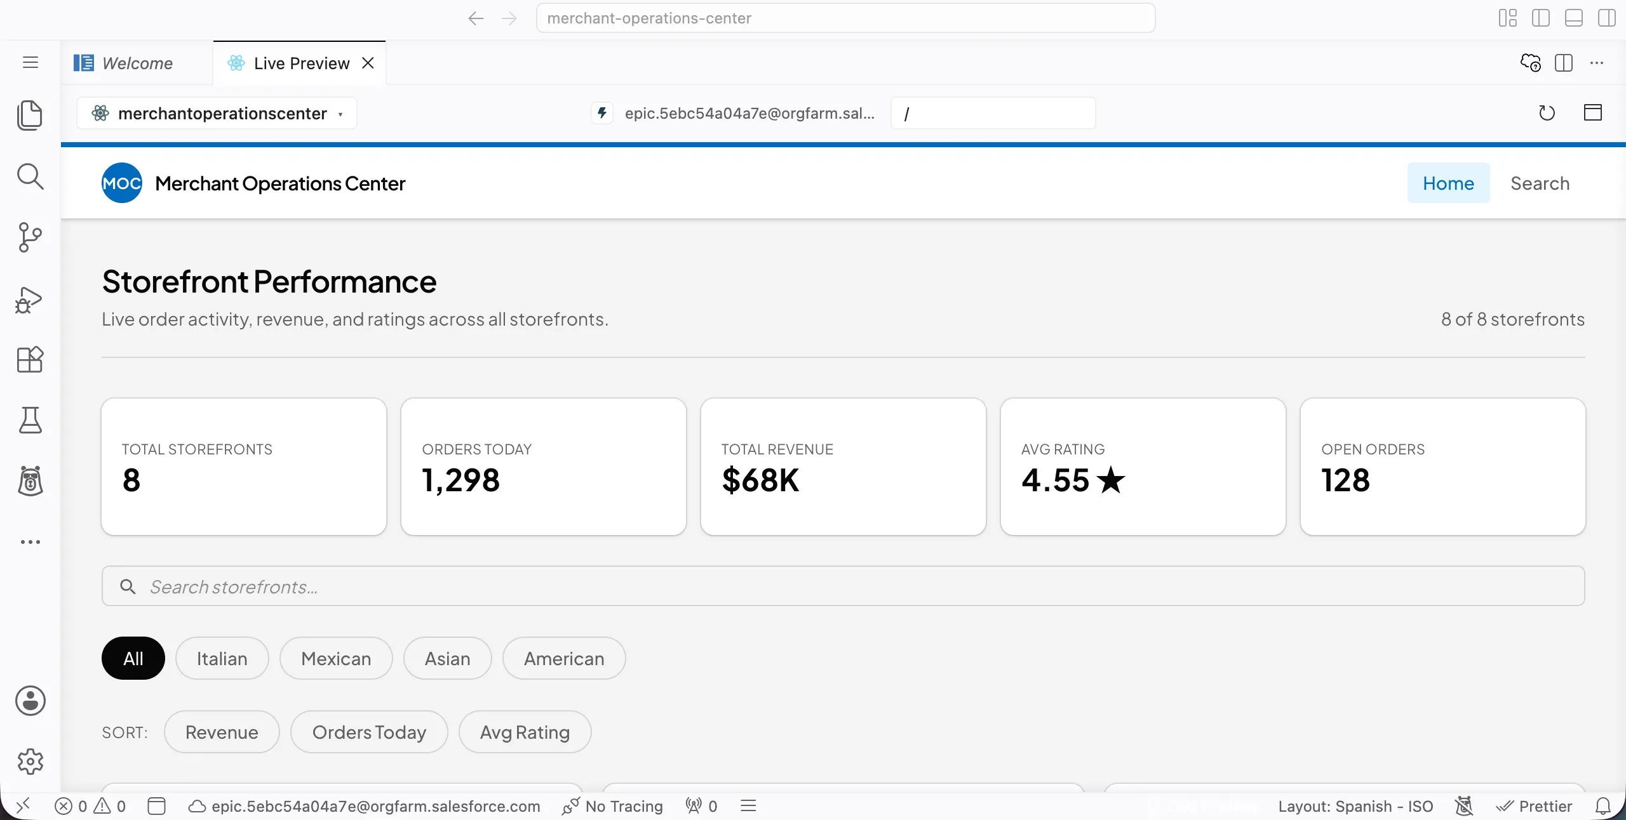
Task: Open Search in app navigation
Action: 1540,183
